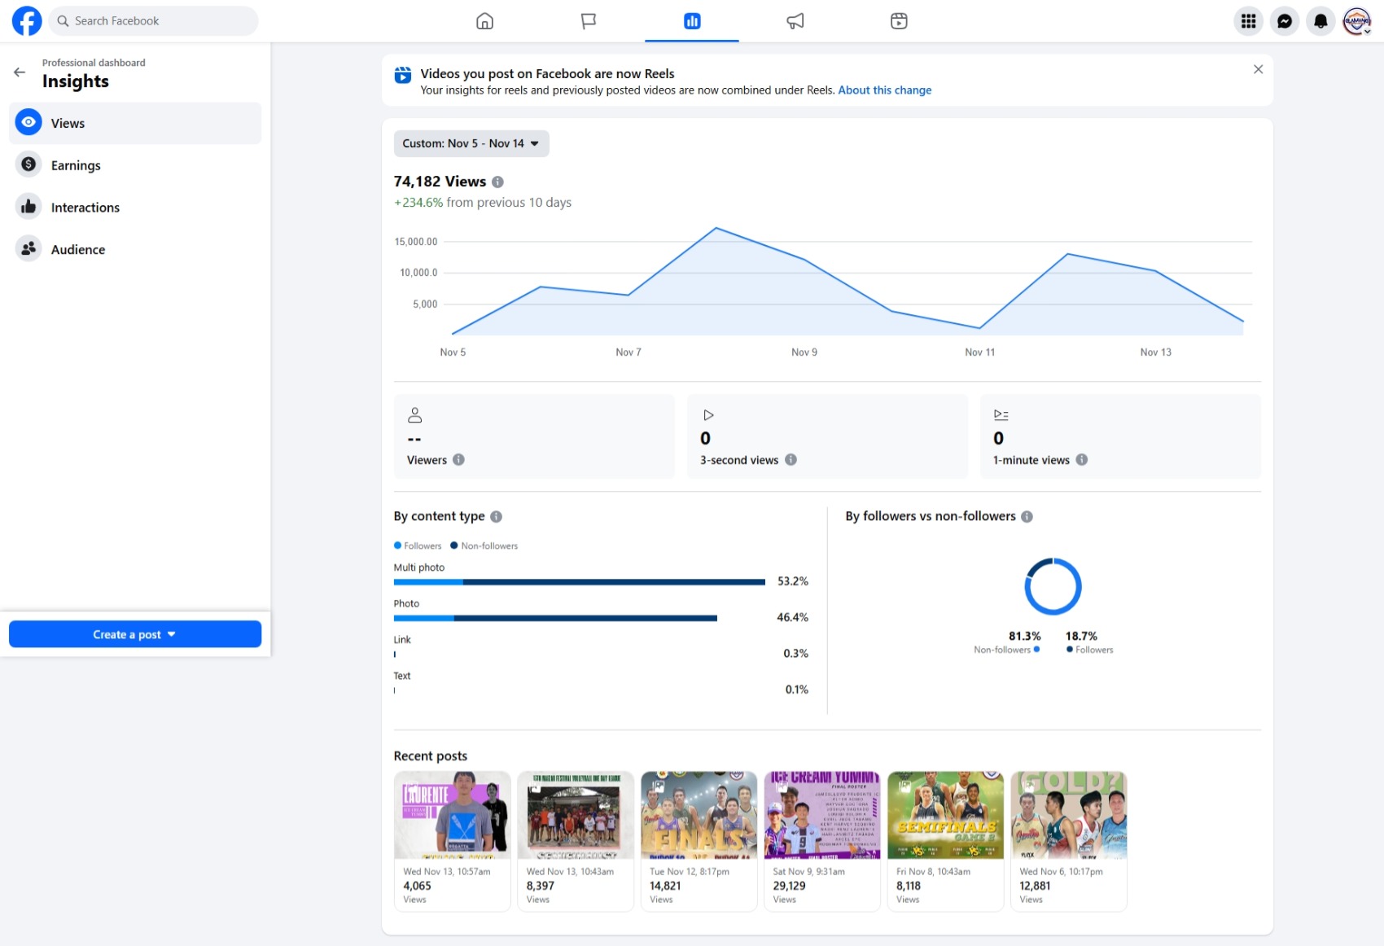Click the Photo views bar
This screenshot has height=946, width=1384.
[x=555, y=618]
